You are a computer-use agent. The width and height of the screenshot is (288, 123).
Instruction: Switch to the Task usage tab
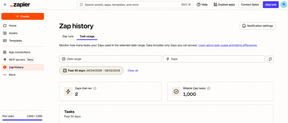(87, 36)
